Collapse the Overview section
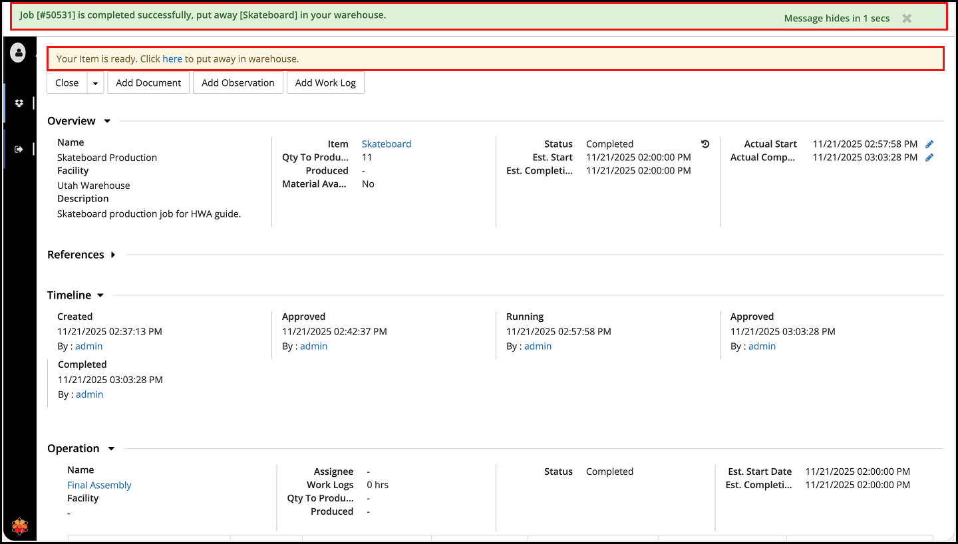The height and width of the screenshot is (544, 958). [x=107, y=121]
